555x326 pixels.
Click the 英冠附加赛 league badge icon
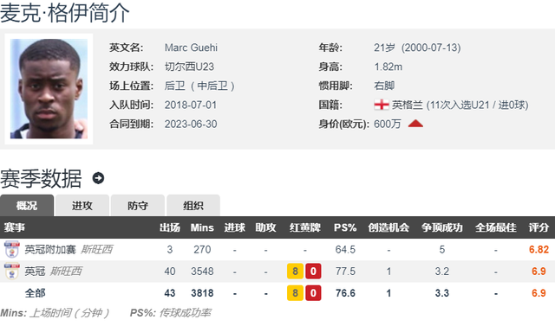tap(11, 249)
